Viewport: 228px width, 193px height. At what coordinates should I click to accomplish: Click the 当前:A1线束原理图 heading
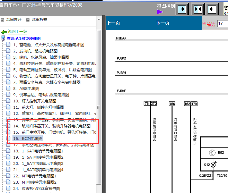tap(24, 39)
